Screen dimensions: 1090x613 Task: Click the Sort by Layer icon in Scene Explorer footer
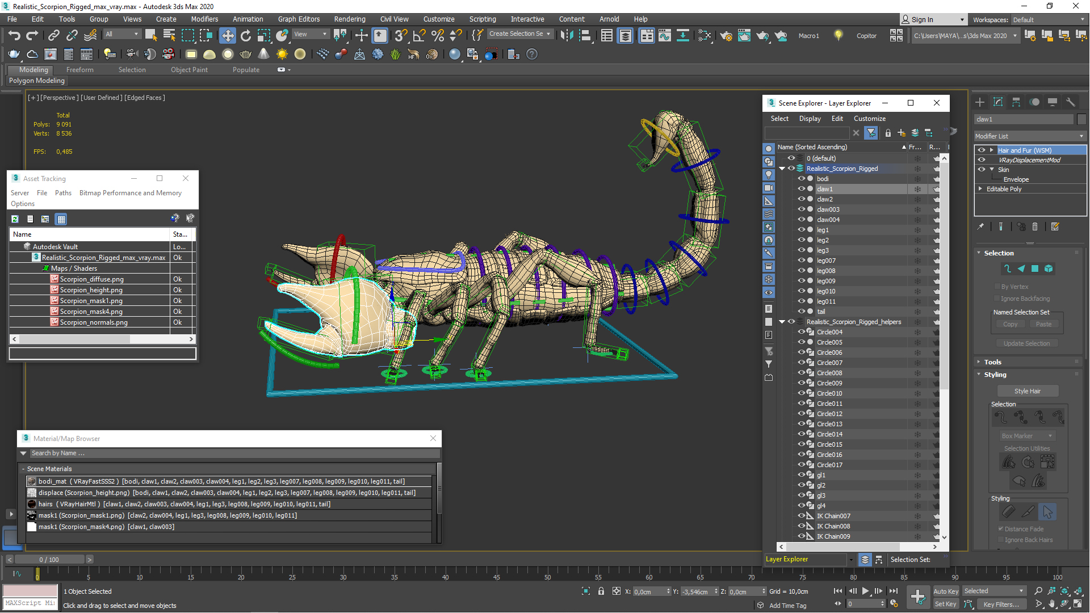[x=865, y=560]
